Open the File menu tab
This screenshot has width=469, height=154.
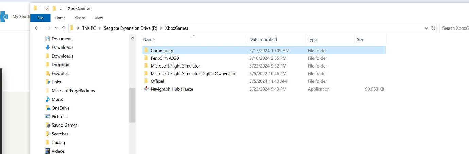click(x=40, y=18)
